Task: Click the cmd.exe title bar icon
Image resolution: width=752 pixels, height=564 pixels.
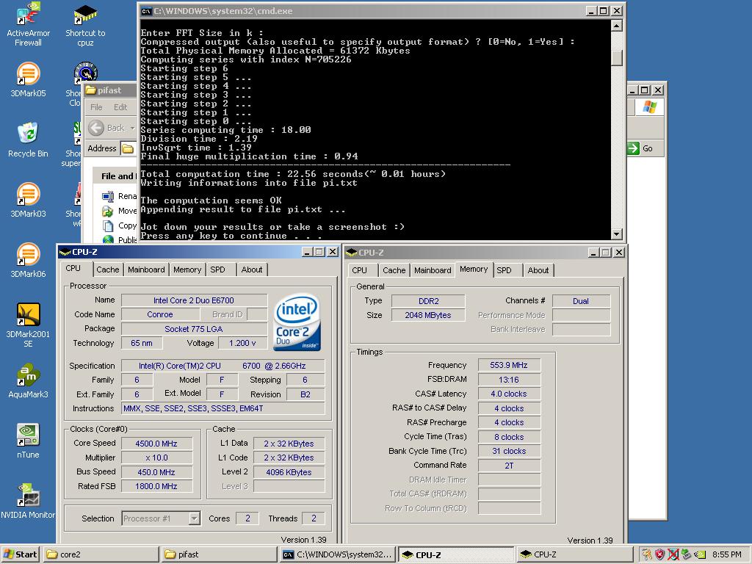Action: pos(146,11)
